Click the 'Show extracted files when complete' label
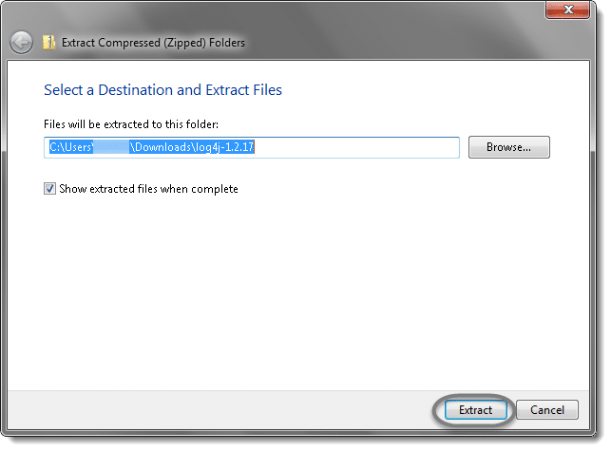This screenshot has height=451, width=611. click(148, 189)
